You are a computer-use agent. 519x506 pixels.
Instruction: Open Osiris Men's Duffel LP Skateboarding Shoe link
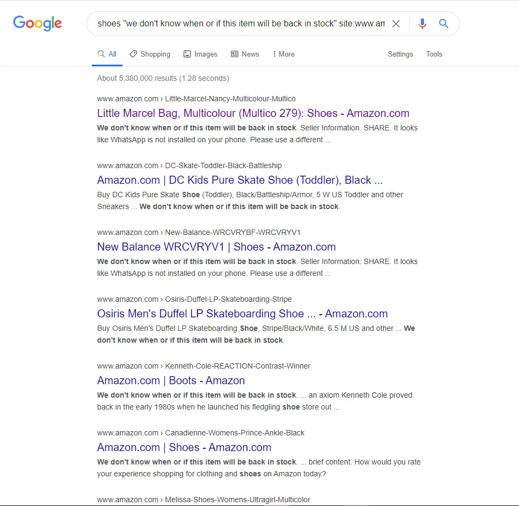[x=242, y=314]
